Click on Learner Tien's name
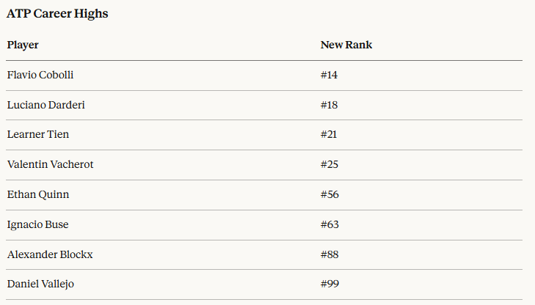This screenshot has height=305, width=535. 38,135
